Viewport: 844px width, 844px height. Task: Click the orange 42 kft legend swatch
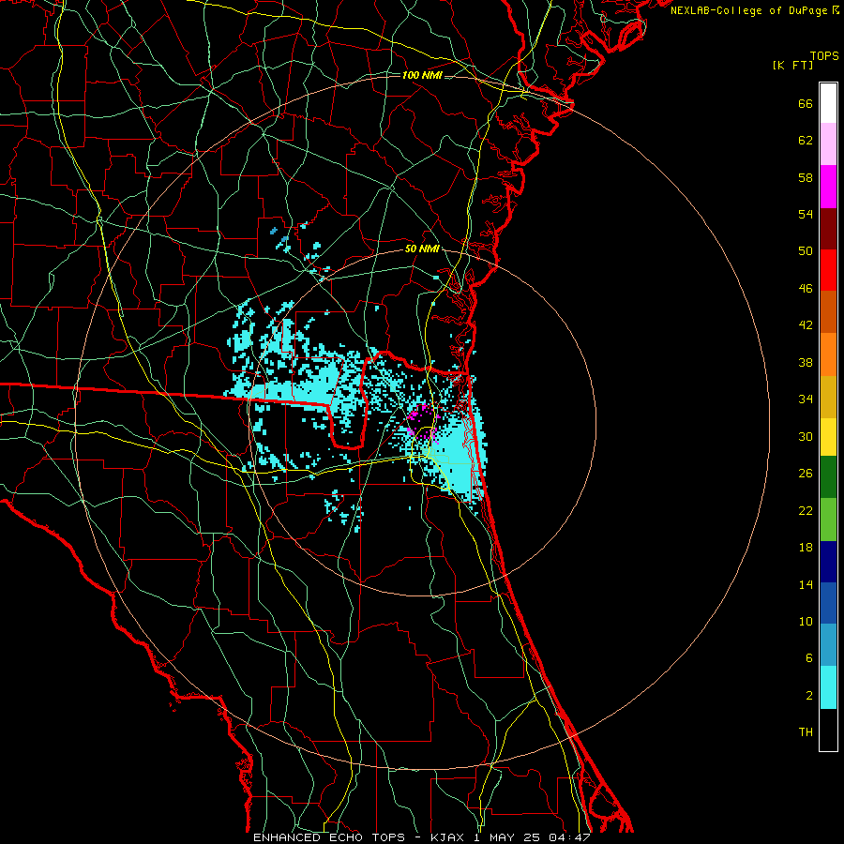(828, 354)
